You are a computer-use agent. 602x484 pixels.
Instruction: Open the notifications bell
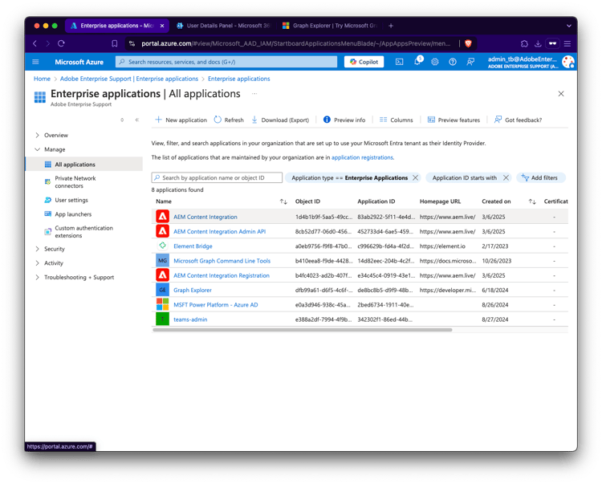[x=417, y=61]
